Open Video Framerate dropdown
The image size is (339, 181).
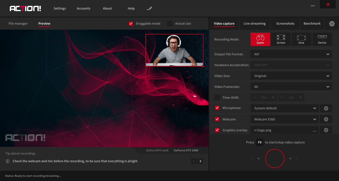(291, 87)
